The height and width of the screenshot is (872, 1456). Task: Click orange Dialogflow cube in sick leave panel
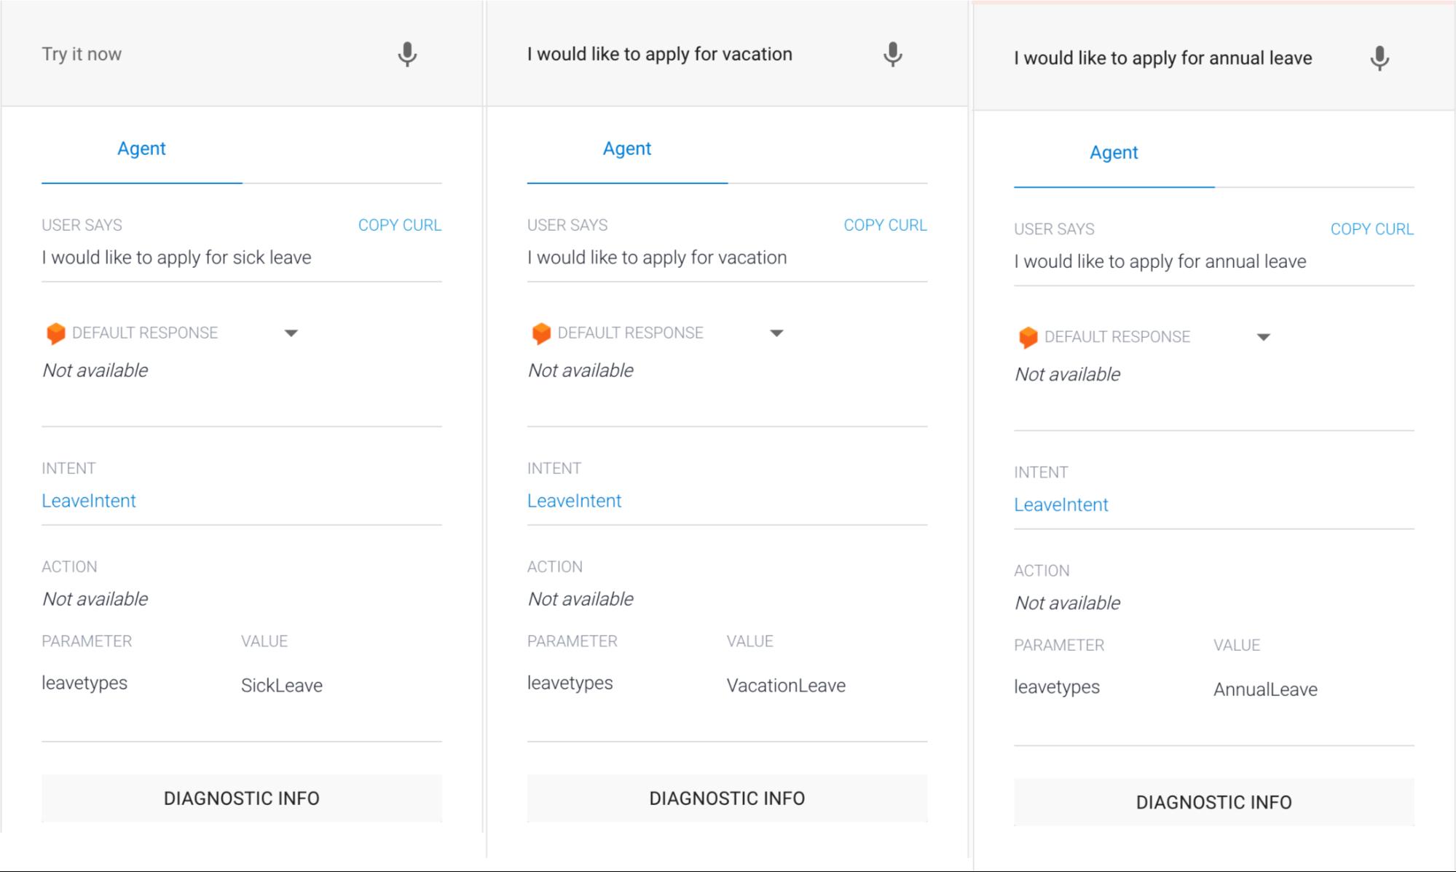point(55,333)
